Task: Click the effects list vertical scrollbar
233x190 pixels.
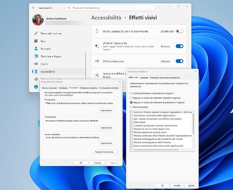Action: 193,124
